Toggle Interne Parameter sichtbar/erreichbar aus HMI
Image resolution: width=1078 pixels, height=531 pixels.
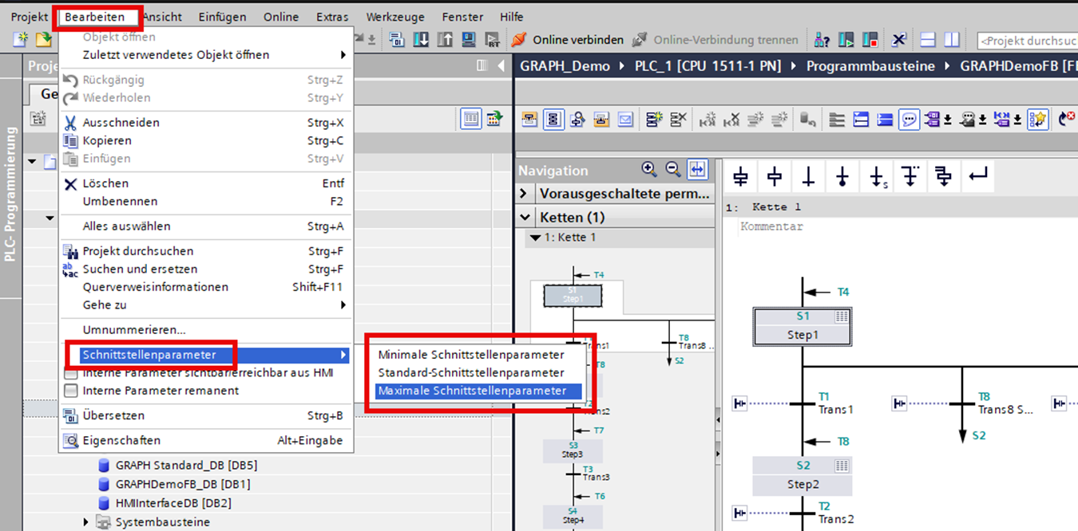click(71, 373)
